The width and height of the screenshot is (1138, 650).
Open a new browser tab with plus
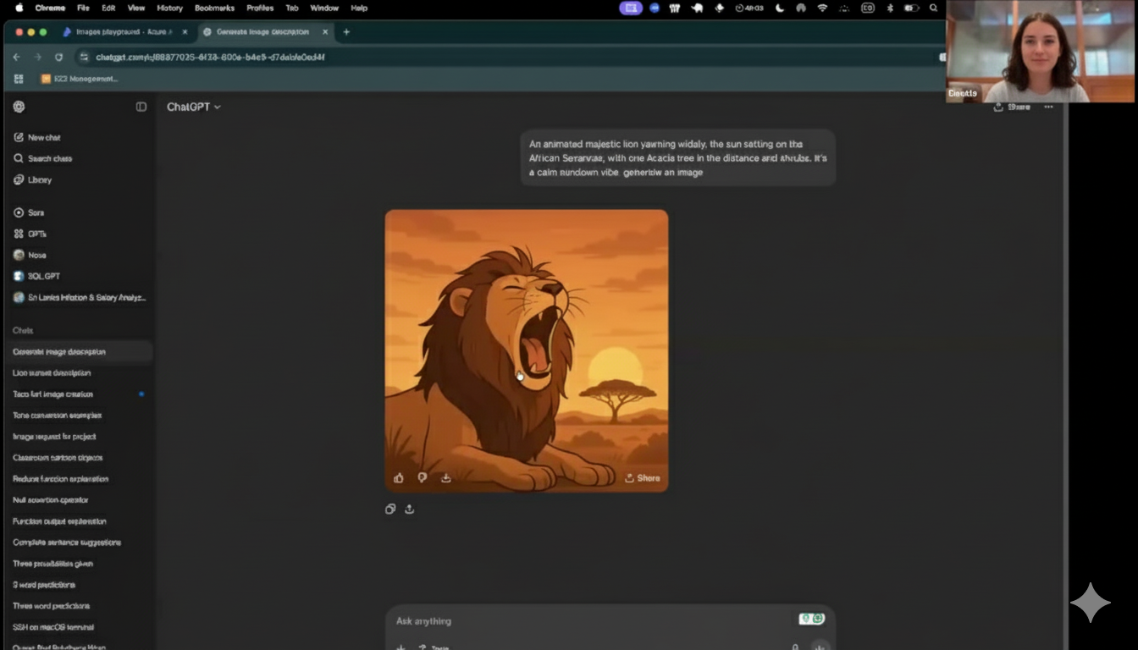(346, 32)
